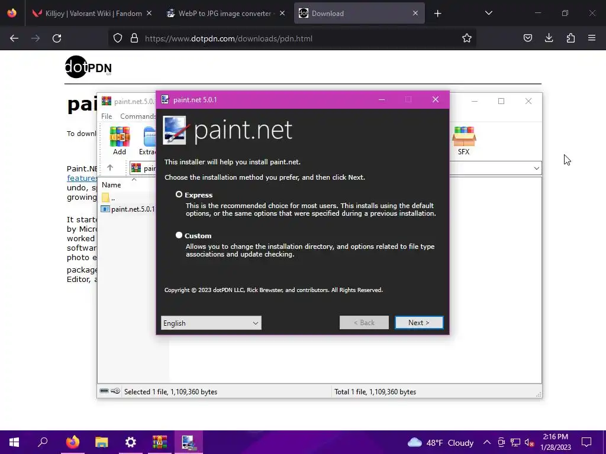Click the site padlock icon
The height and width of the screenshot is (454, 606).
[x=134, y=38]
